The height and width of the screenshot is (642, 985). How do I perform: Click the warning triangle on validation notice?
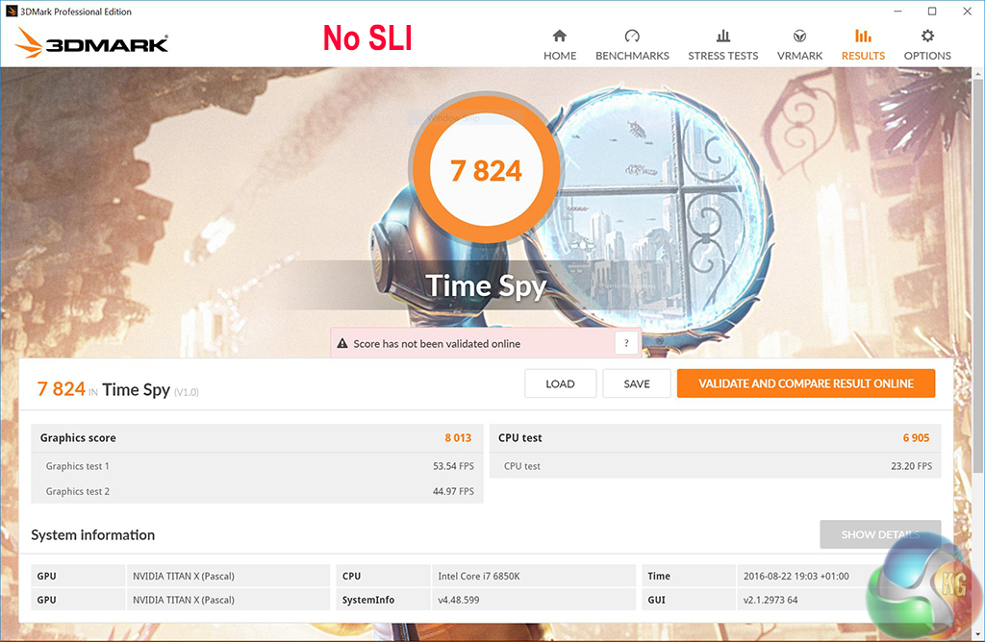pos(342,343)
